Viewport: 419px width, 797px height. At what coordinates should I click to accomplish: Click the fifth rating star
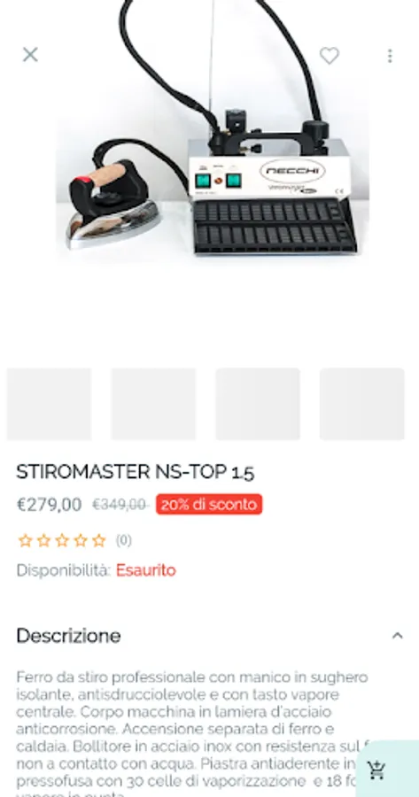point(98,540)
